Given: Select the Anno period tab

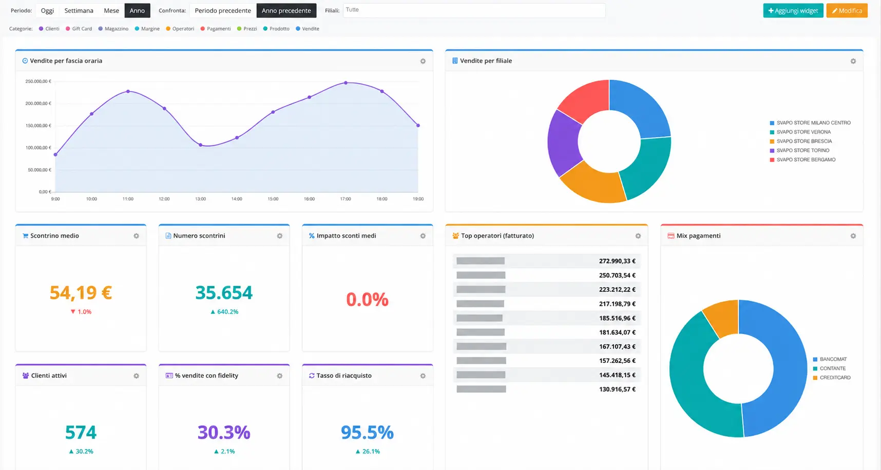Looking at the screenshot, I should pos(137,10).
